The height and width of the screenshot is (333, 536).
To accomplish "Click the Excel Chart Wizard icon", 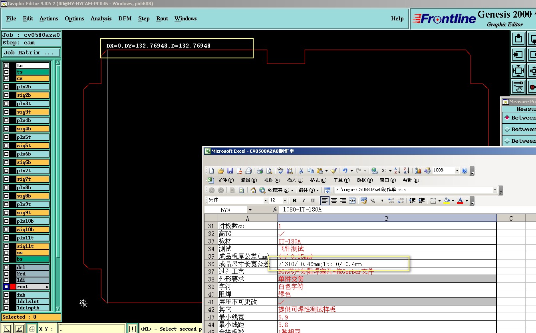I will [x=418, y=171].
